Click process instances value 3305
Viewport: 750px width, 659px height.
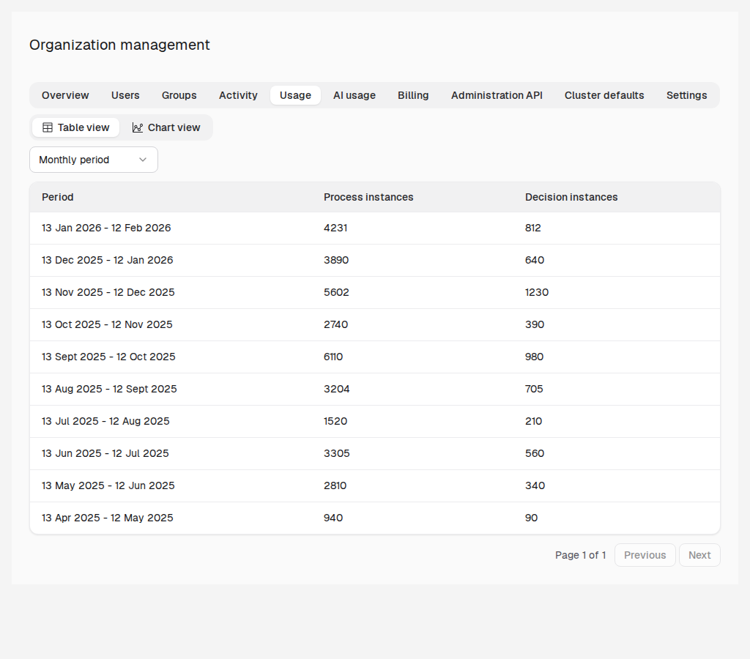[337, 453]
